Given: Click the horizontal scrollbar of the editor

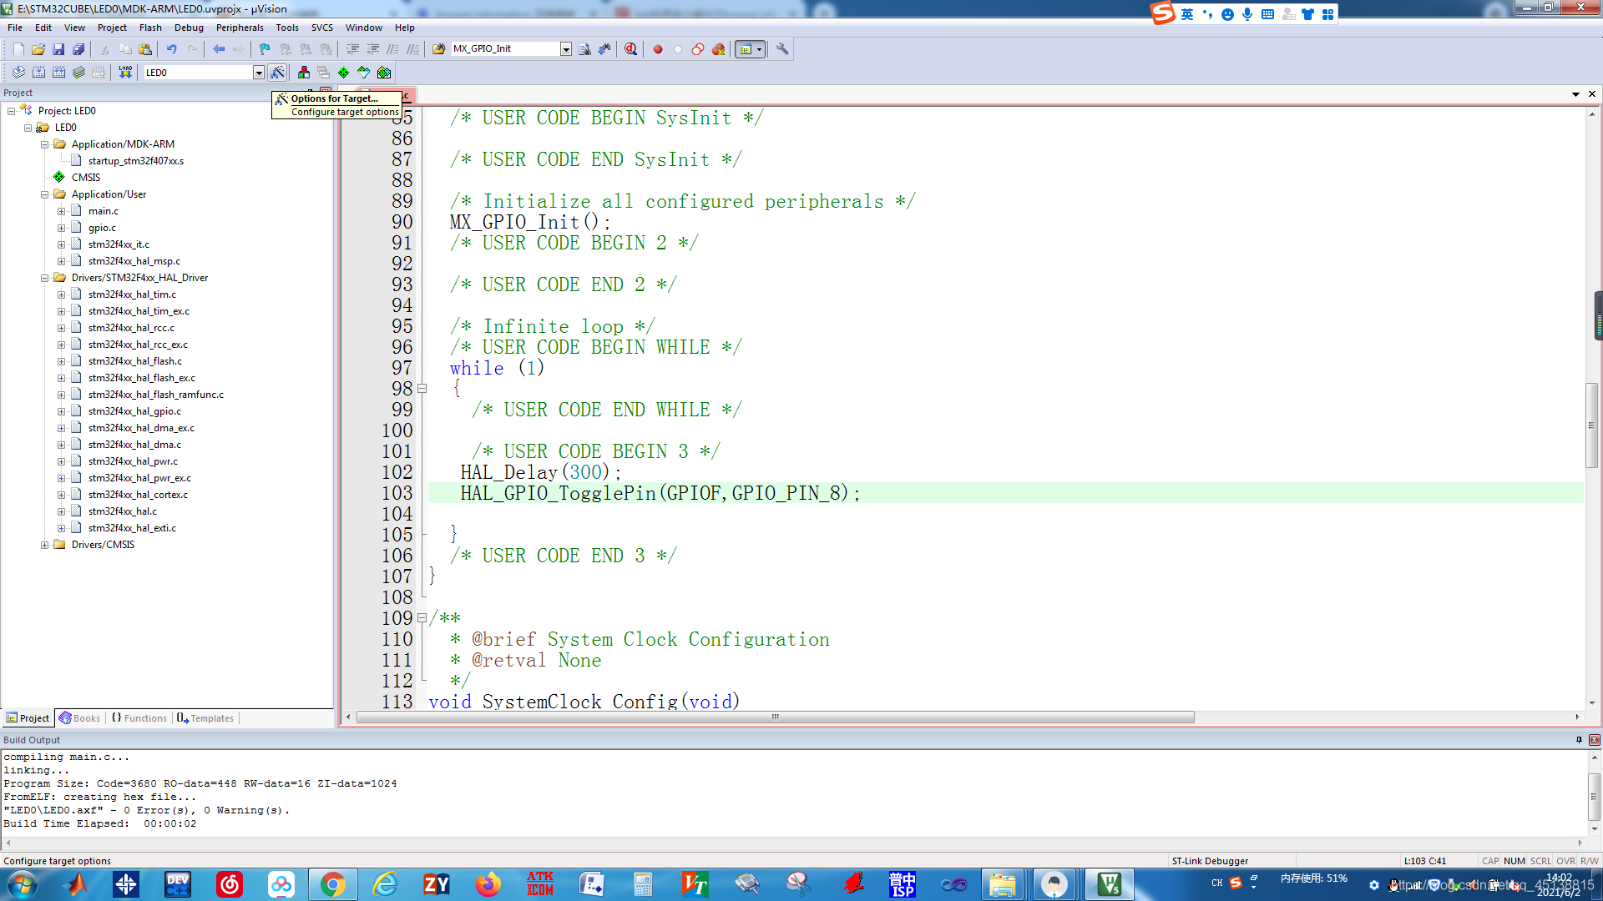Looking at the screenshot, I should pos(775,717).
